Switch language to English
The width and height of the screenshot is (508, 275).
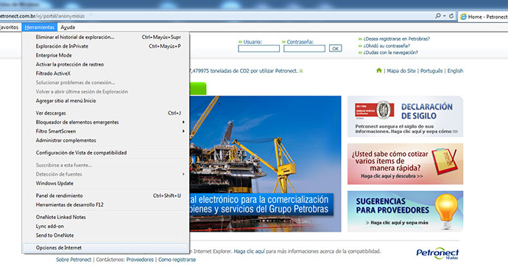(x=455, y=71)
